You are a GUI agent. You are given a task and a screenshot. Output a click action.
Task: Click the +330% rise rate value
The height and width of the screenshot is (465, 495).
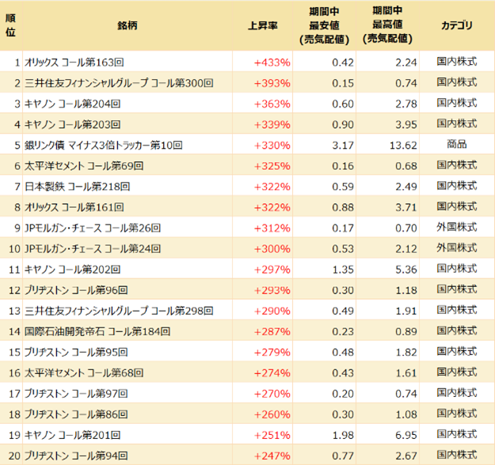click(x=272, y=145)
